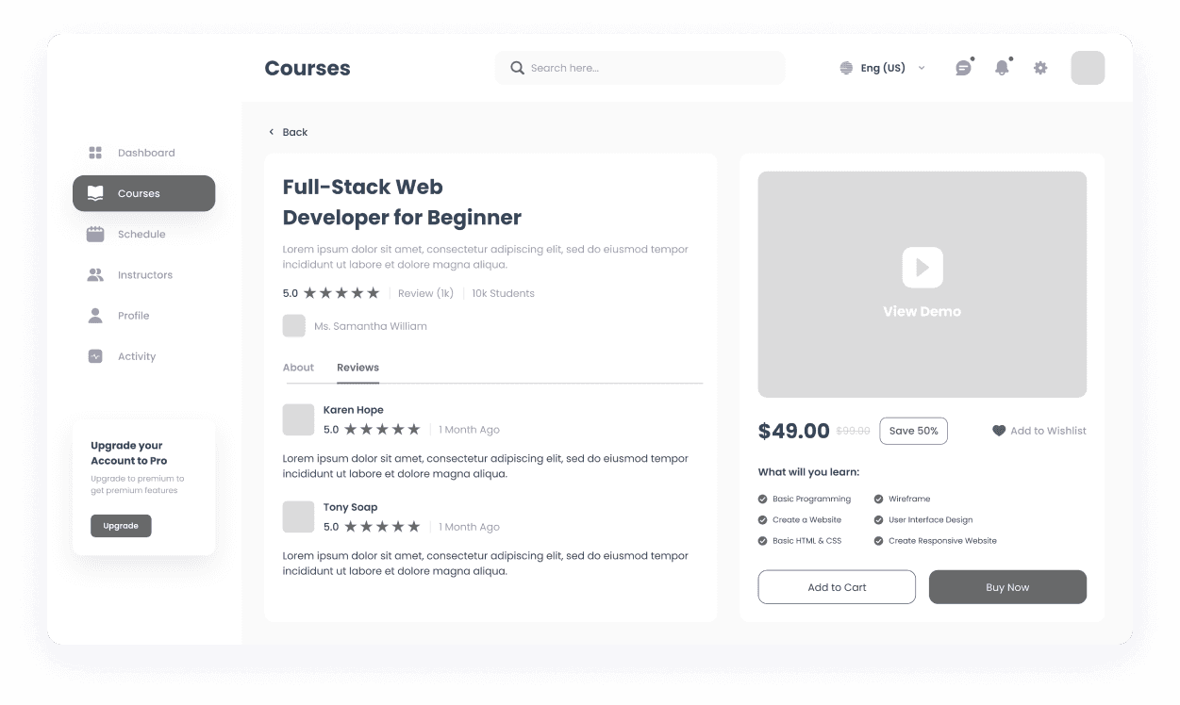
Task: Click the Buy Now button
Action: (1007, 586)
